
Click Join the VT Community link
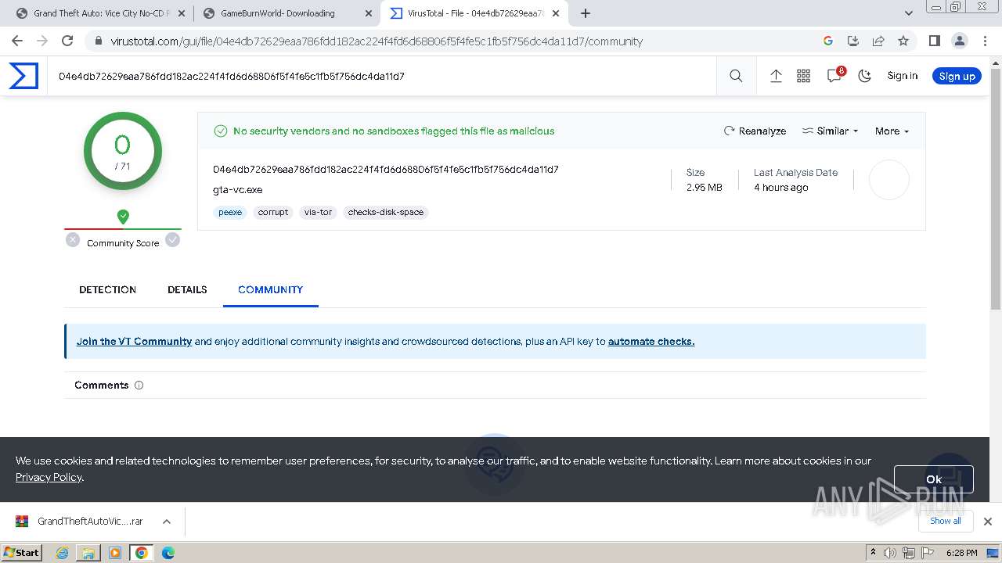tap(134, 341)
